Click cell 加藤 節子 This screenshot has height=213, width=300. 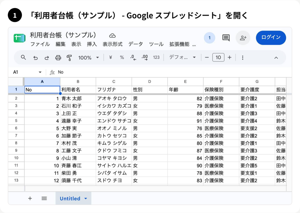coord(78,136)
